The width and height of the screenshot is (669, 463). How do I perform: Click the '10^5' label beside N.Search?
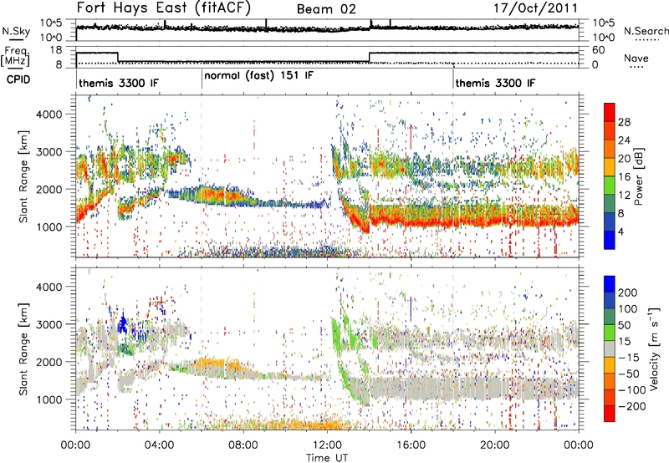603,23
